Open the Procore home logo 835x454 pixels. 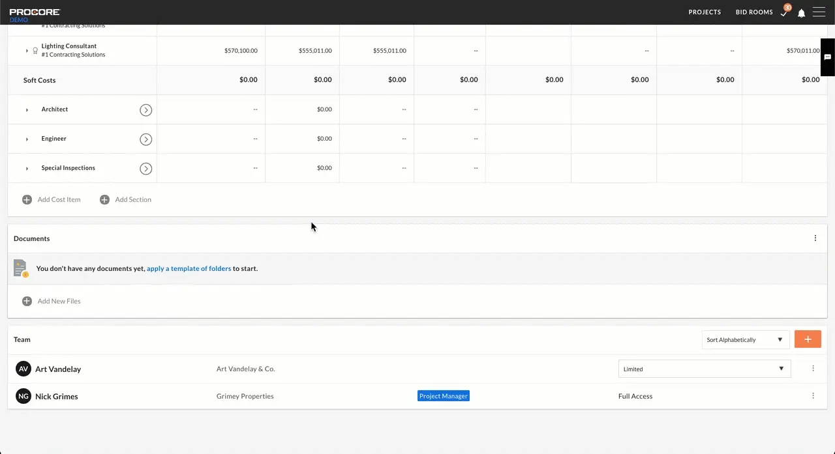click(35, 12)
